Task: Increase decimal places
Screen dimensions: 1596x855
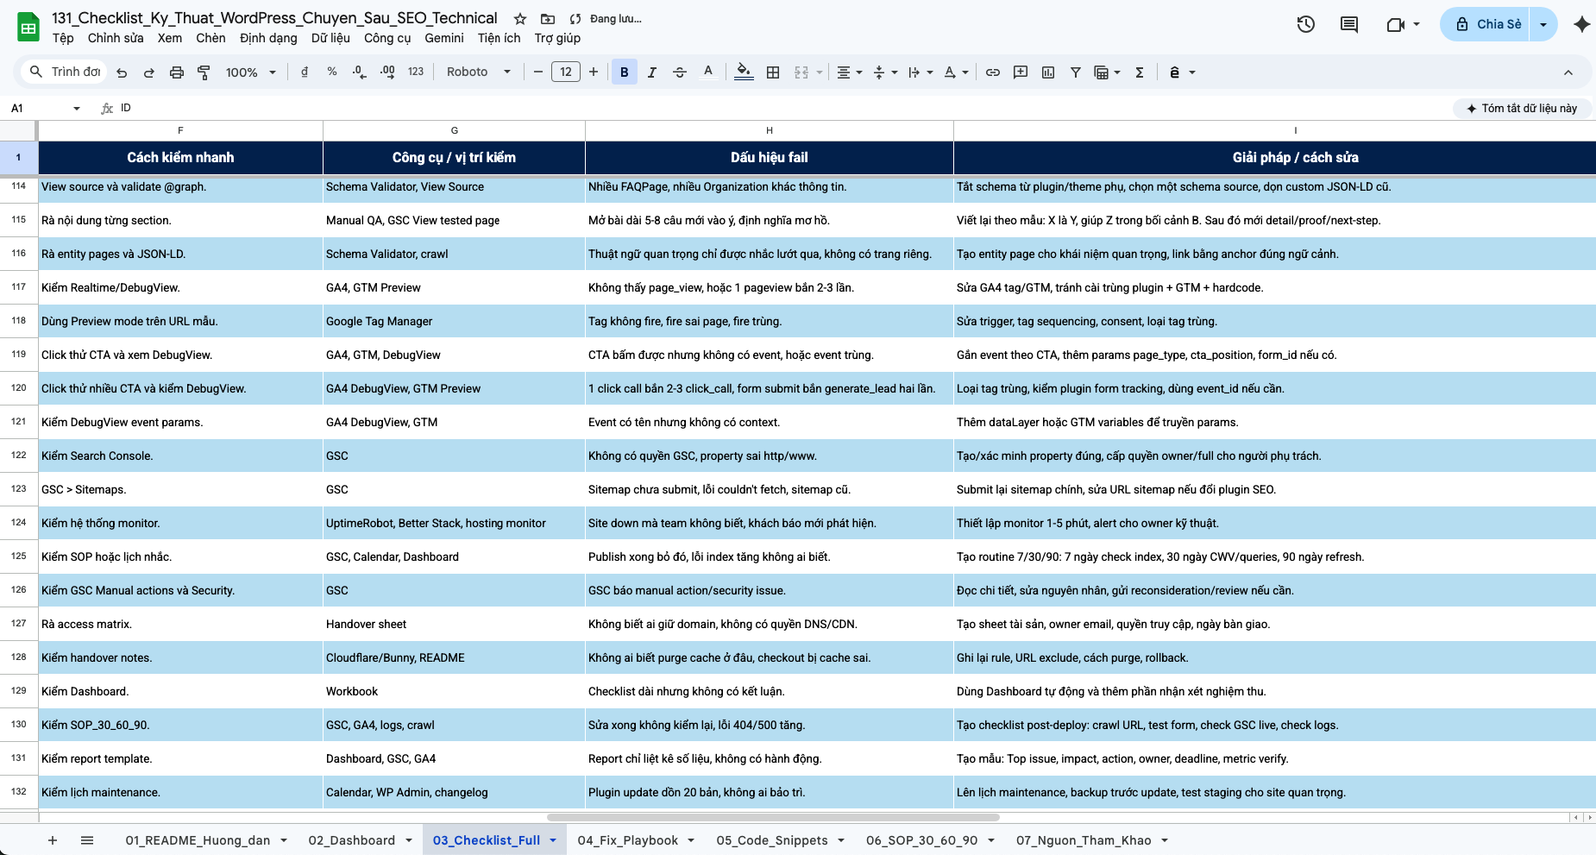Action: [x=387, y=72]
